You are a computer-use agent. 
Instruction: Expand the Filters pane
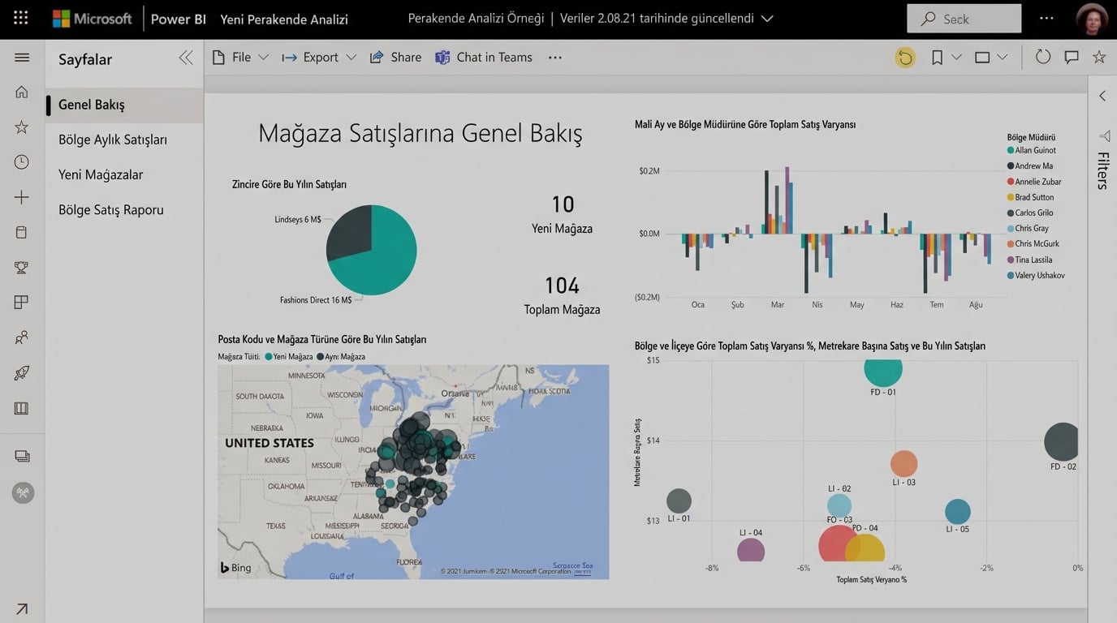tap(1102, 95)
